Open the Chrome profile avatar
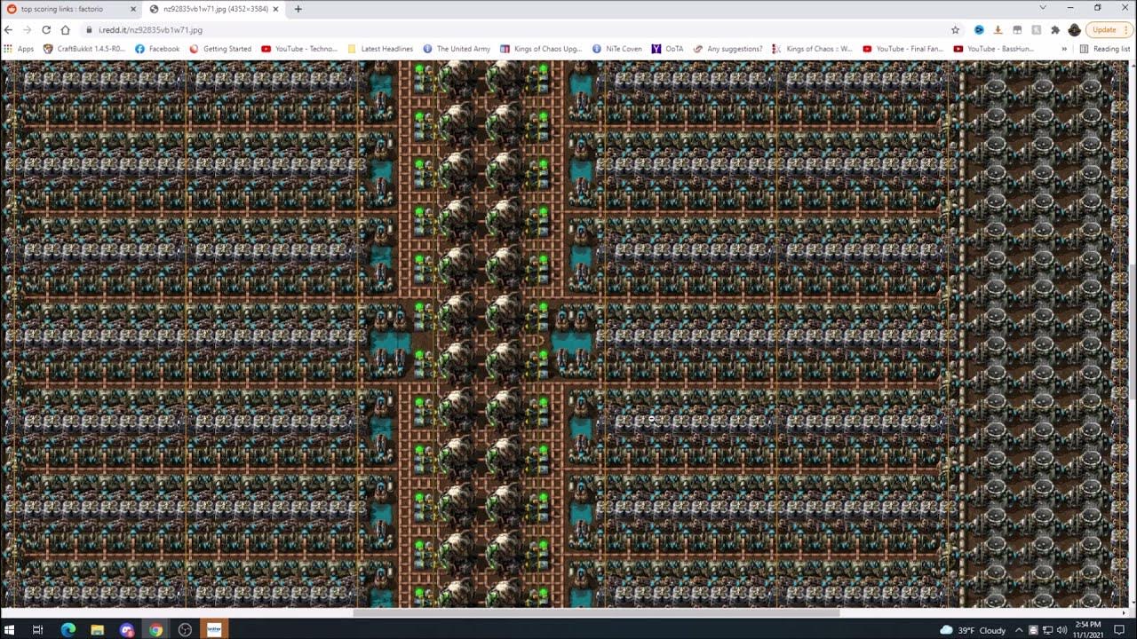Image resolution: width=1137 pixels, height=639 pixels. coord(1074,29)
